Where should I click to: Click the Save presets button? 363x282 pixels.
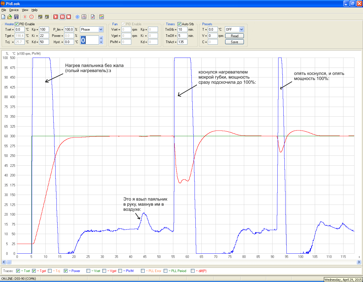235,42
